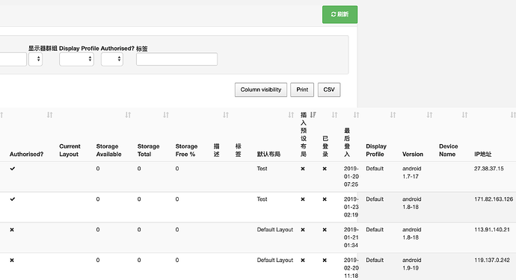This screenshot has height=280, width=516.
Task: Click Default profile in 119.137.0.242 row
Action: click(375, 261)
